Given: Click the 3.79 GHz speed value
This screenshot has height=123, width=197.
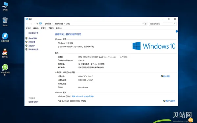Looking at the screenshot, I should coord(124,57).
